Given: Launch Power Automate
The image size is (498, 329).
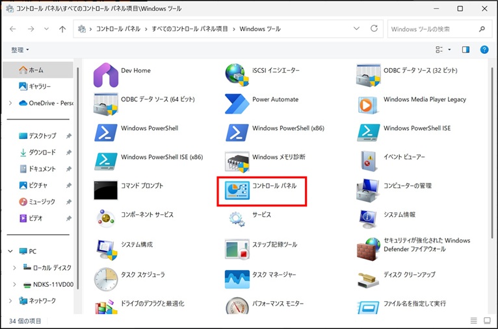Looking at the screenshot, I should click(x=237, y=104).
